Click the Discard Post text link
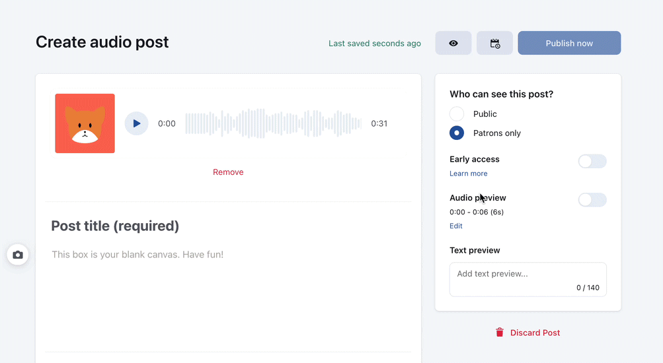This screenshot has height=363, width=663. click(x=535, y=333)
